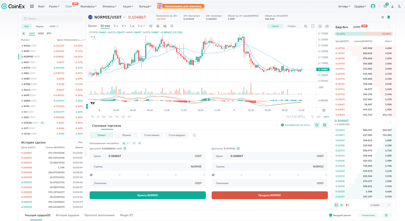Image resolution: width=405 pixels, height=221 pixels.
Task: Open the spot trading settings sliders icon
Action: [x=325, y=125]
